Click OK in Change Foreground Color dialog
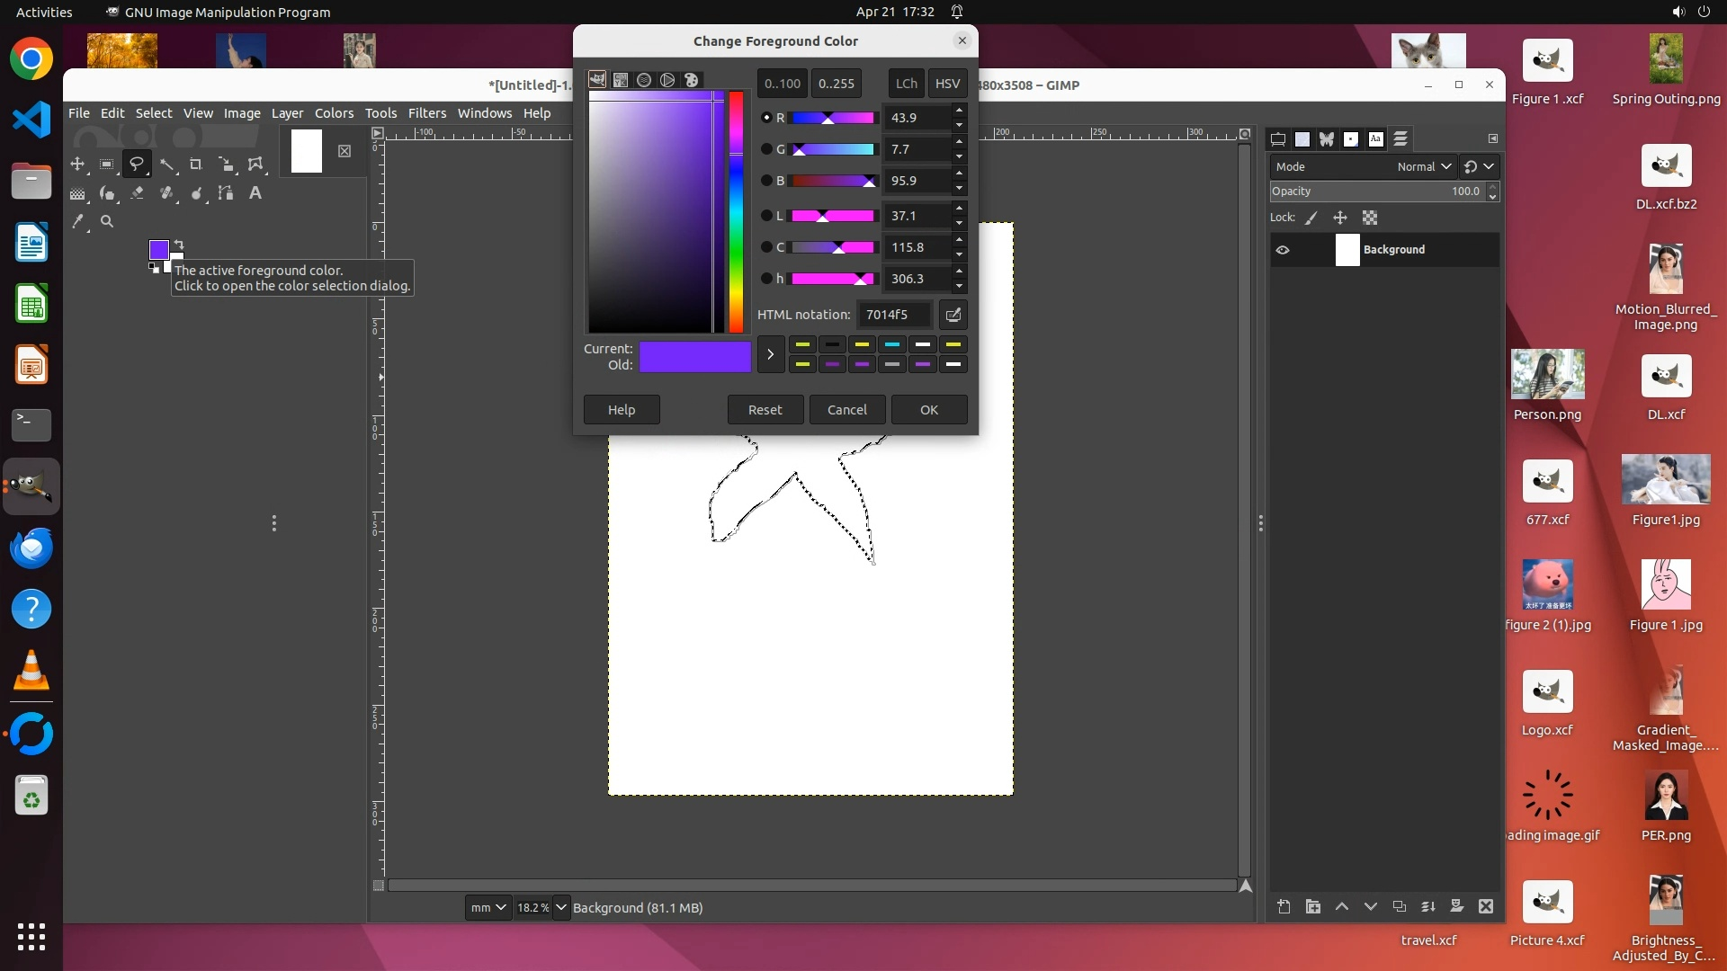This screenshot has height=971, width=1727. [x=928, y=410]
